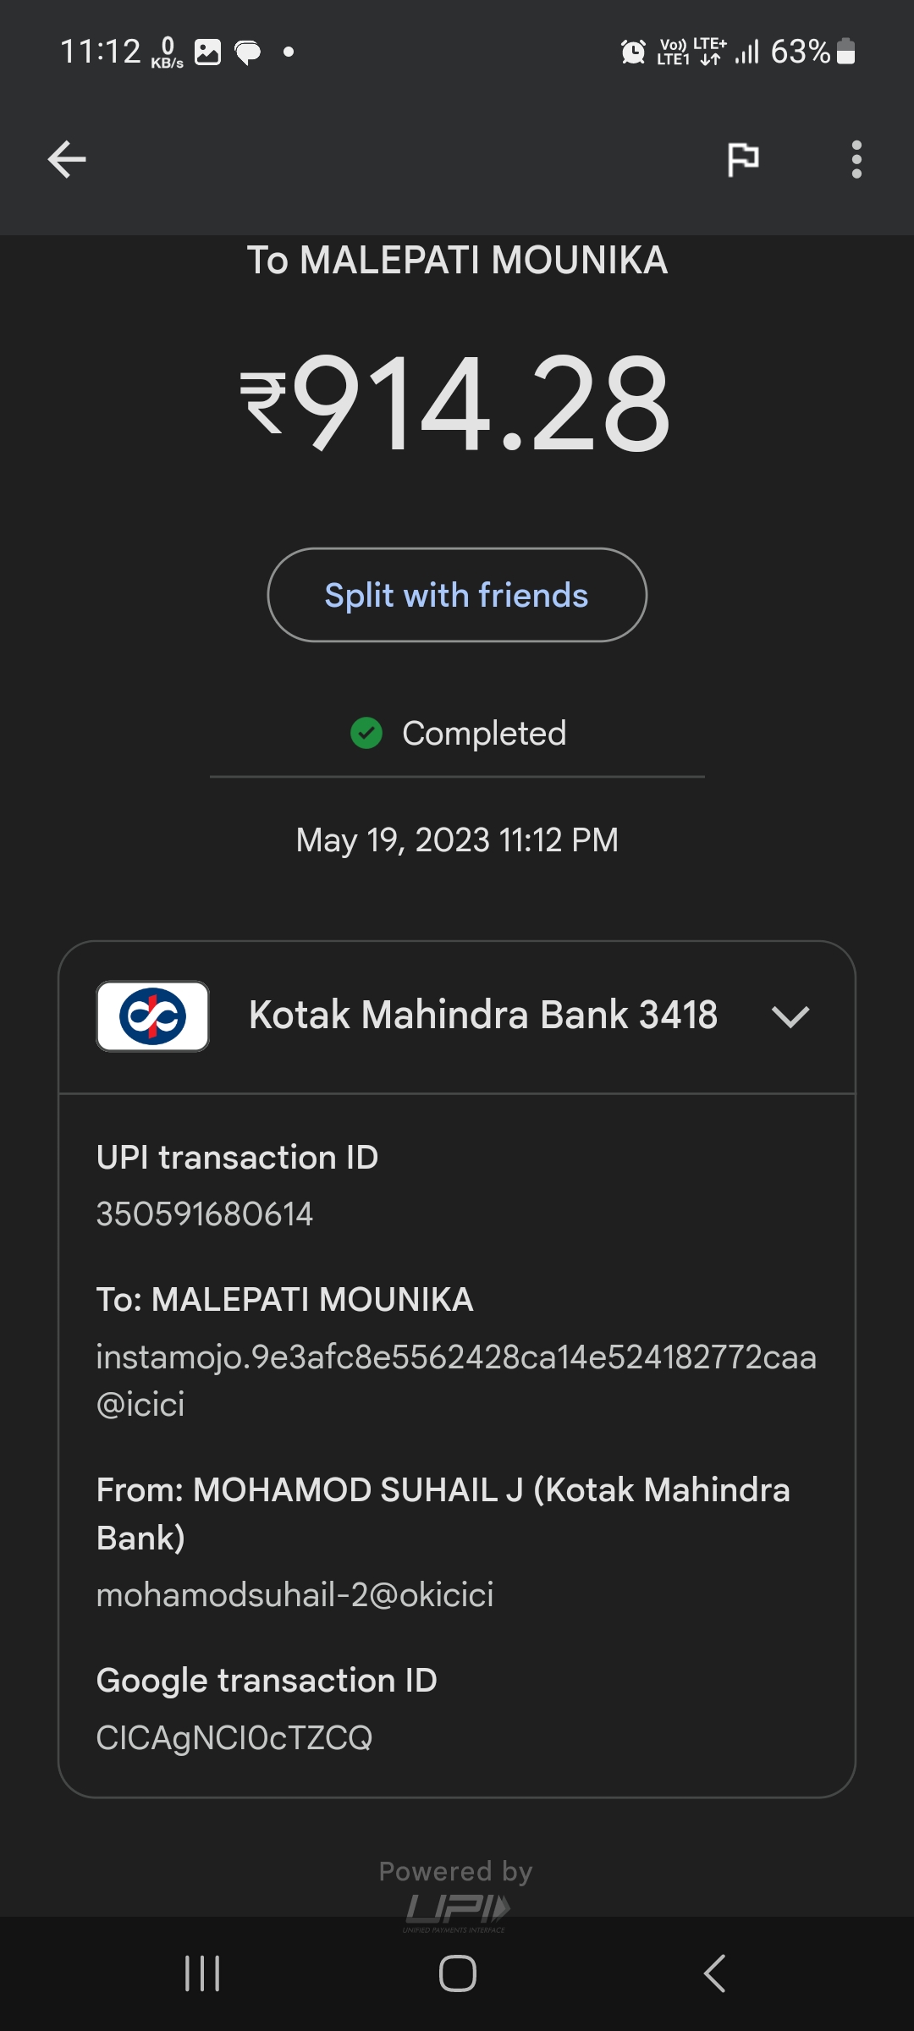Open recent apps navigation button

tap(202, 1973)
